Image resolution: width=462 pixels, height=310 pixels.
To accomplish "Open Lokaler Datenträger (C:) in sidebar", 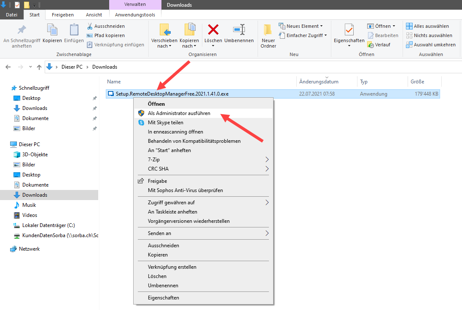I will [48, 225].
